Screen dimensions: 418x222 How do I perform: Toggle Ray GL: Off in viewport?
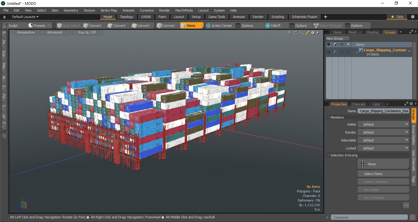point(87,33)
